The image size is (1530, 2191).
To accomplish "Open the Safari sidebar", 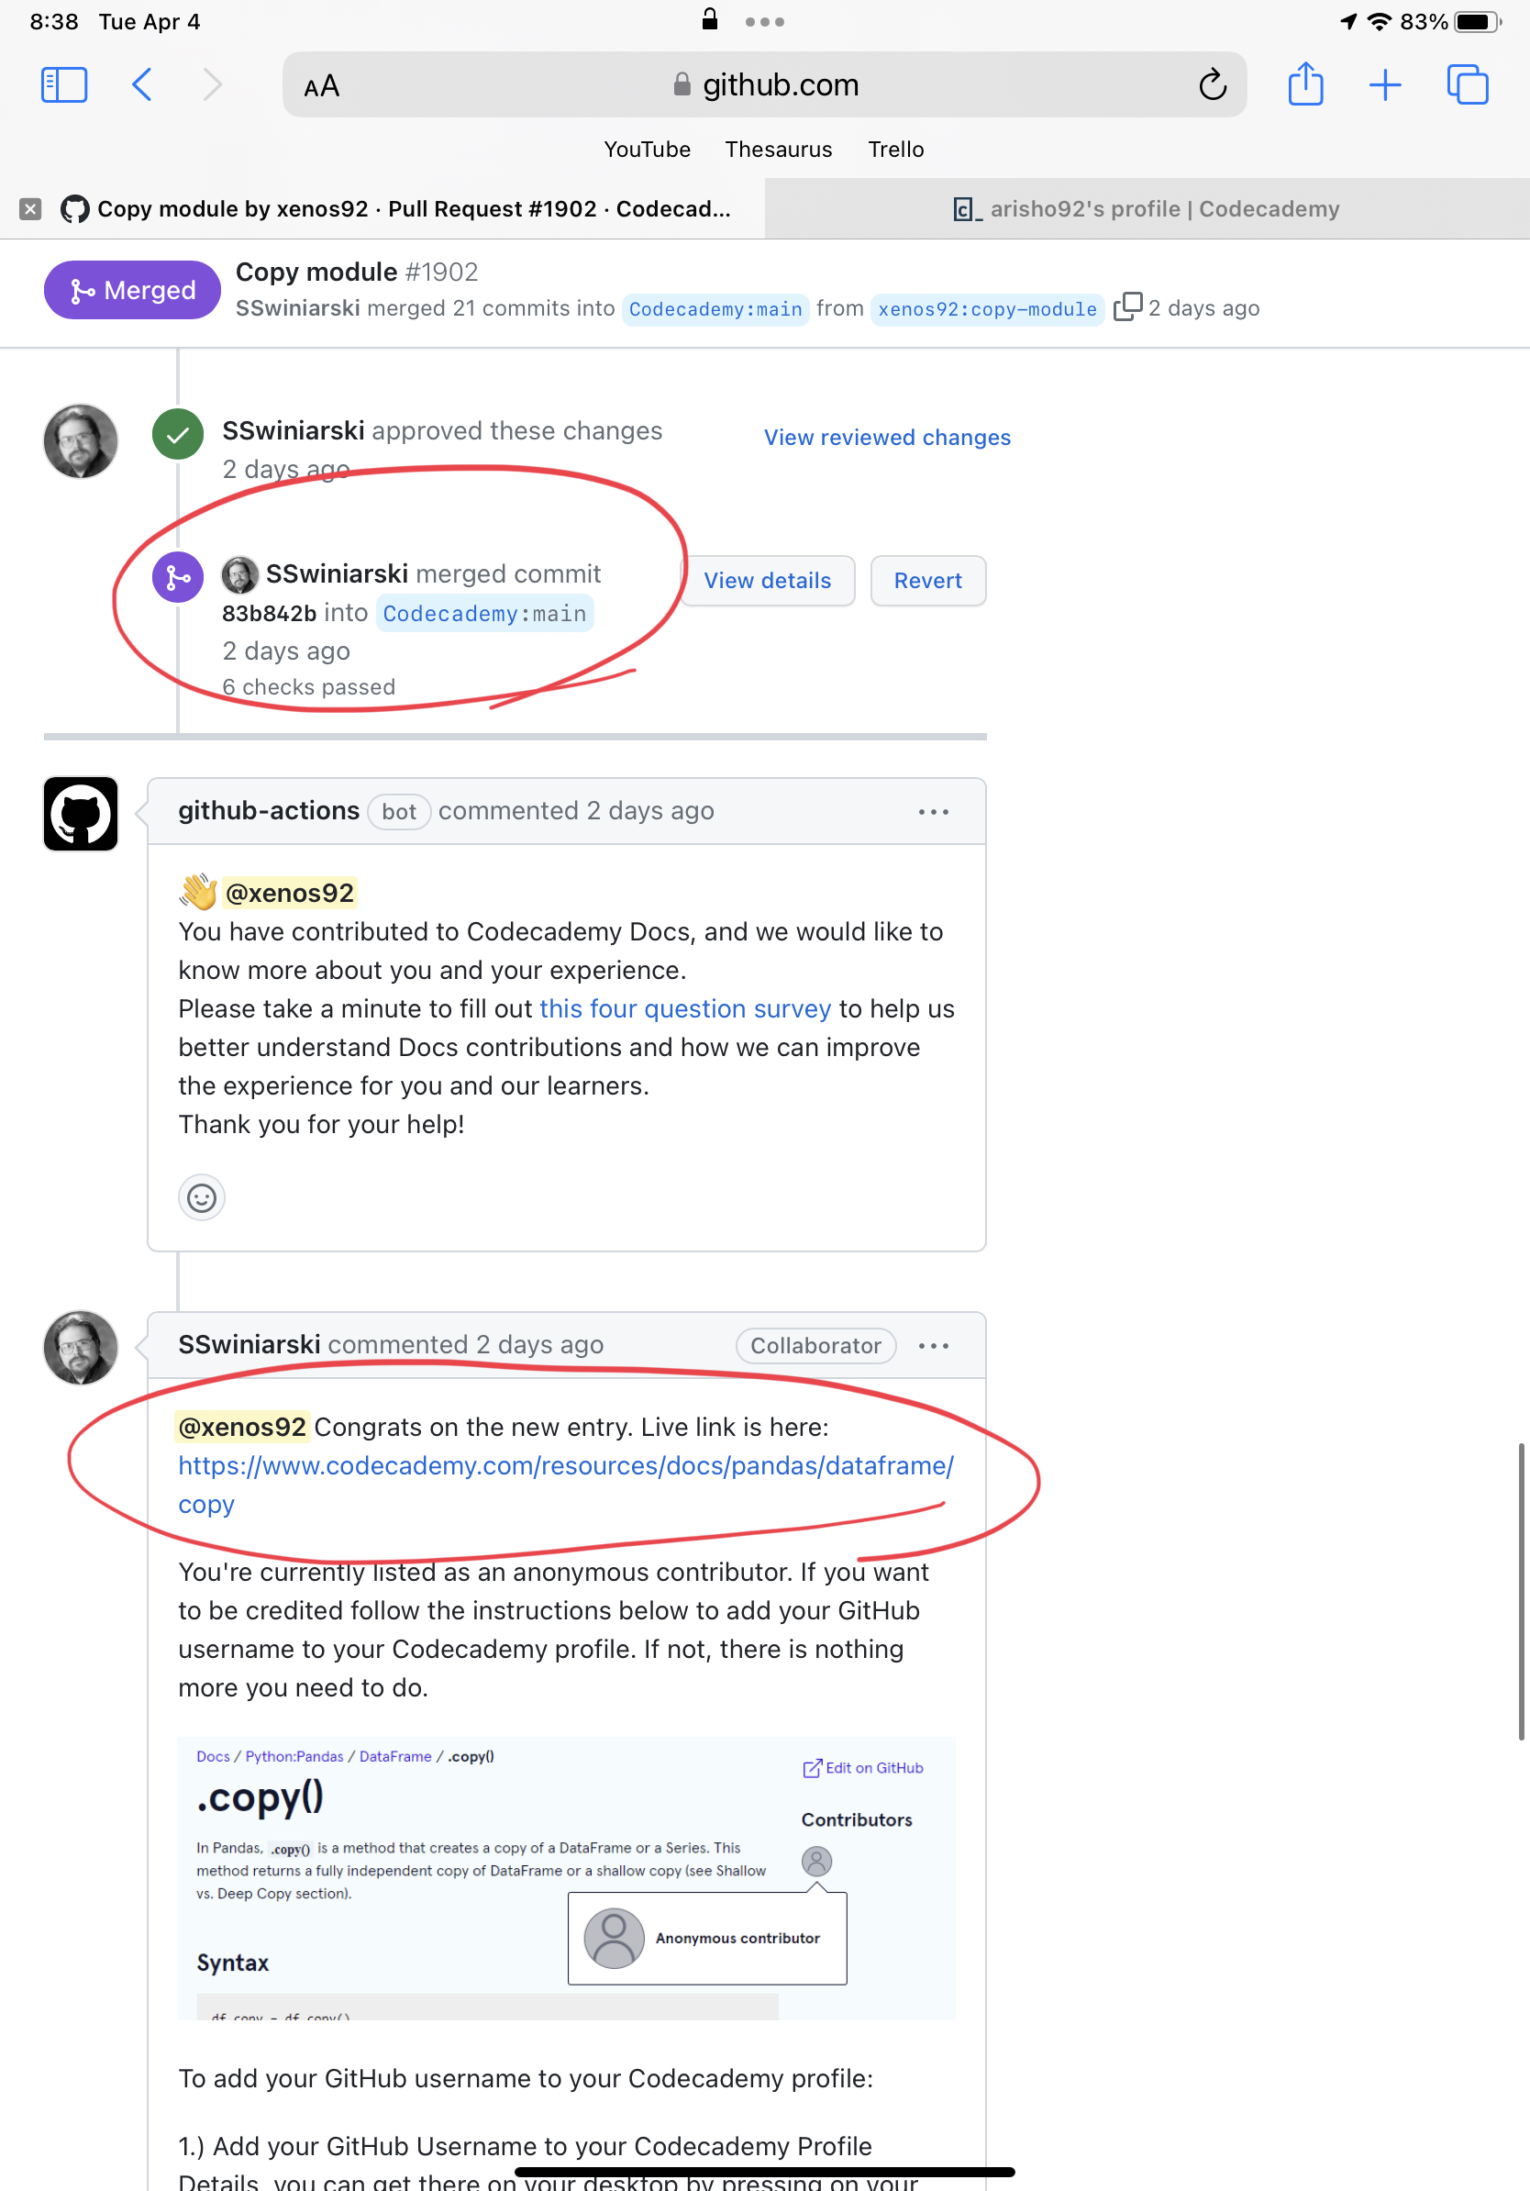I will tap(63, 84).
